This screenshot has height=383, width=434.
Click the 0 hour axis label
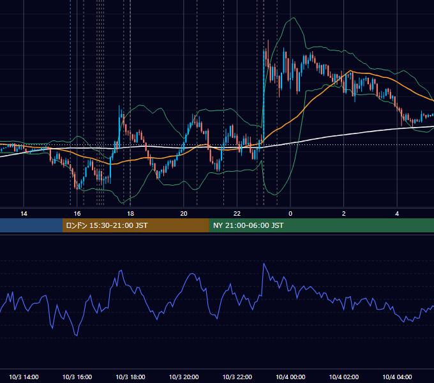[290, 214]
